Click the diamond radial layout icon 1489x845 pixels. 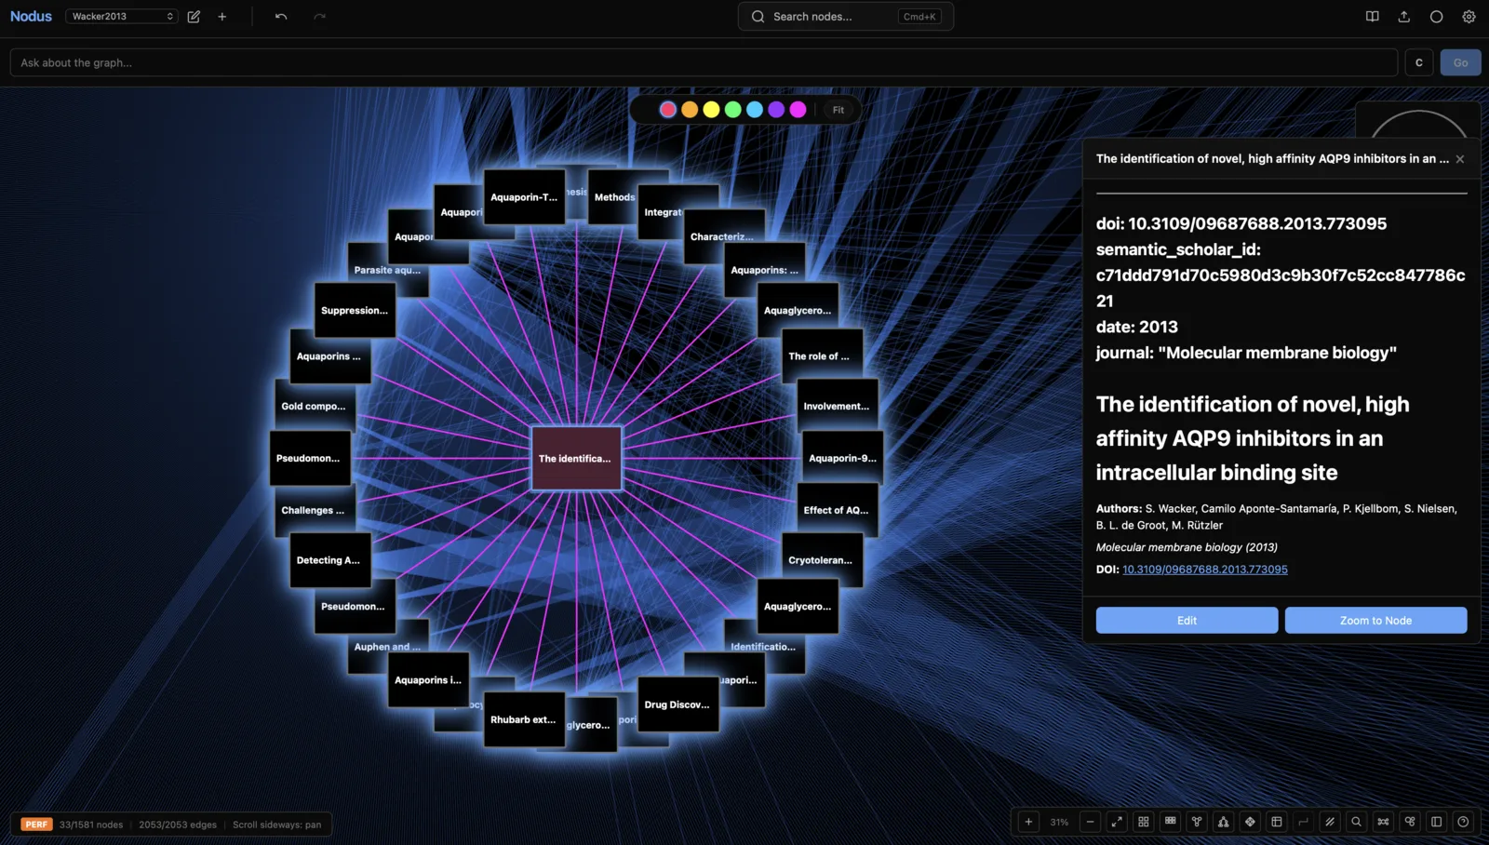tap(1250, 822)
